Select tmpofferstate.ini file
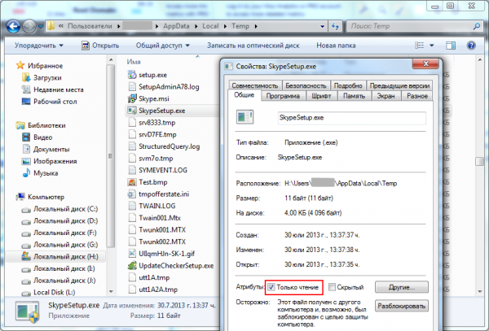Image resolution: width=489 pixels, height=331 pixels. tap(164, 194)
